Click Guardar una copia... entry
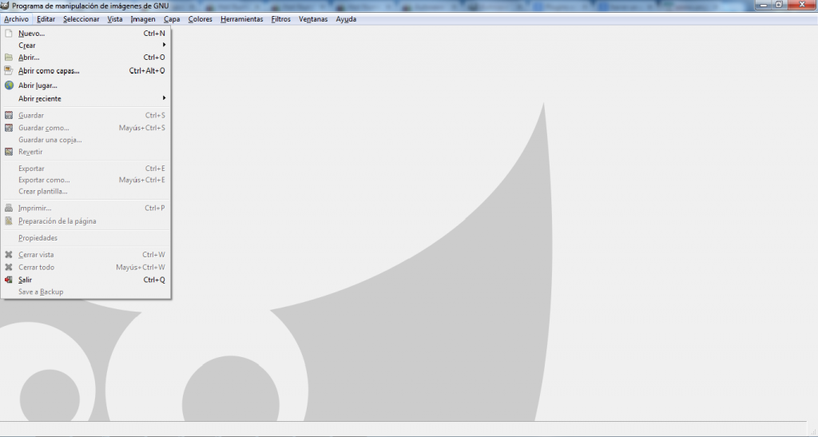This screenshot has height=437, width=818. (85, 140)
